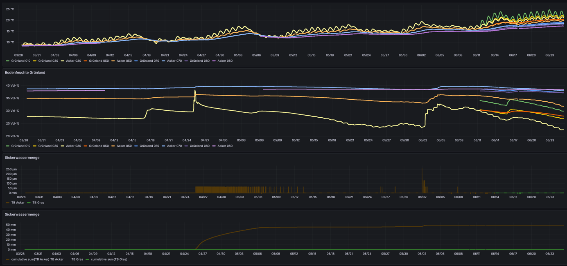Select Grünland 080 label in Bodenfeuchte legend
This screenshot has height=266, width=567.
coord(200,146)
